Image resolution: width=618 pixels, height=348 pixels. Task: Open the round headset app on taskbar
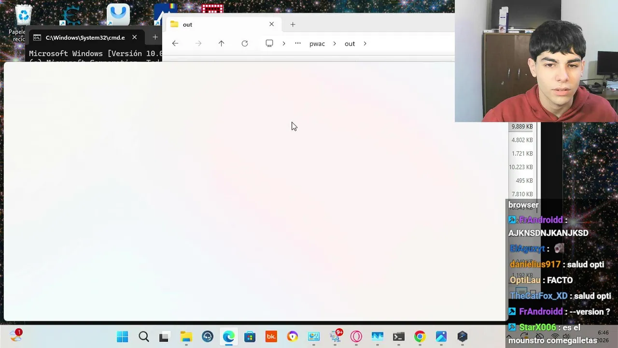point(208,337)
